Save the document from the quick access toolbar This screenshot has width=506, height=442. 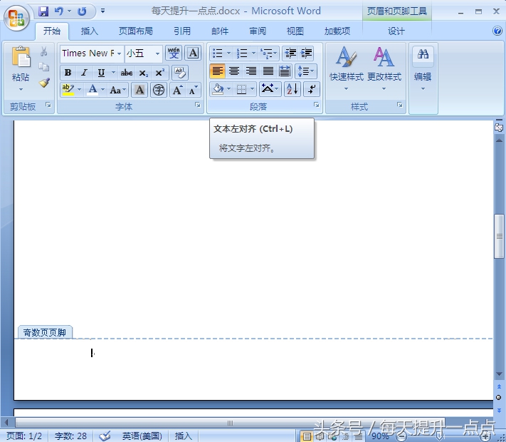[x=43, y=11]
